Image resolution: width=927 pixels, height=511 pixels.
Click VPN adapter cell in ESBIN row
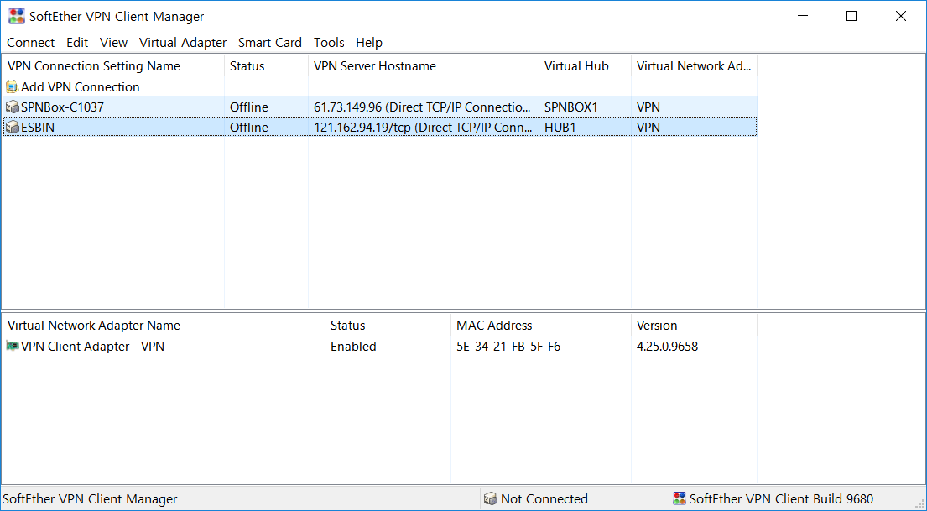(x=648, y=128)
